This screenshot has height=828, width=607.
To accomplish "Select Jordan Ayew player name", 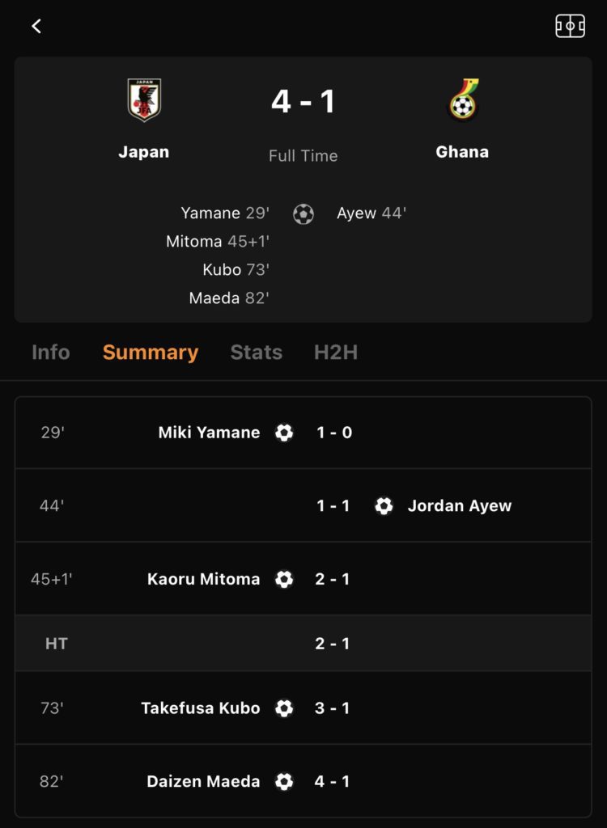I will click(x=460, y=506).
